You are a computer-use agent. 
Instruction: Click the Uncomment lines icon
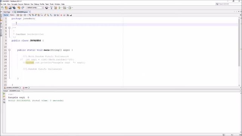71,15
